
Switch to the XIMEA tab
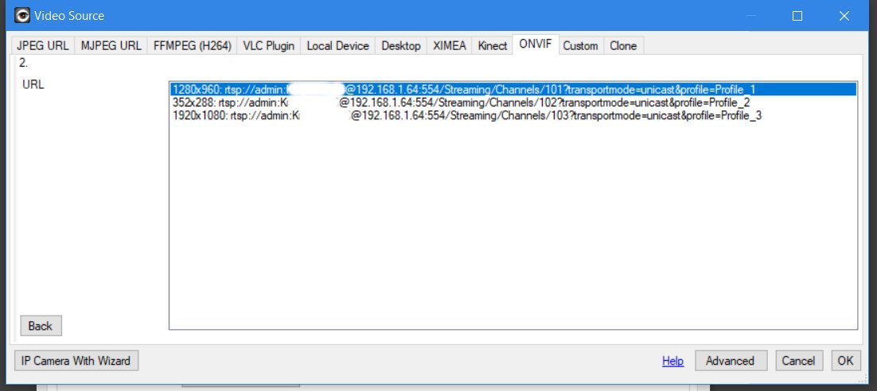449,46
